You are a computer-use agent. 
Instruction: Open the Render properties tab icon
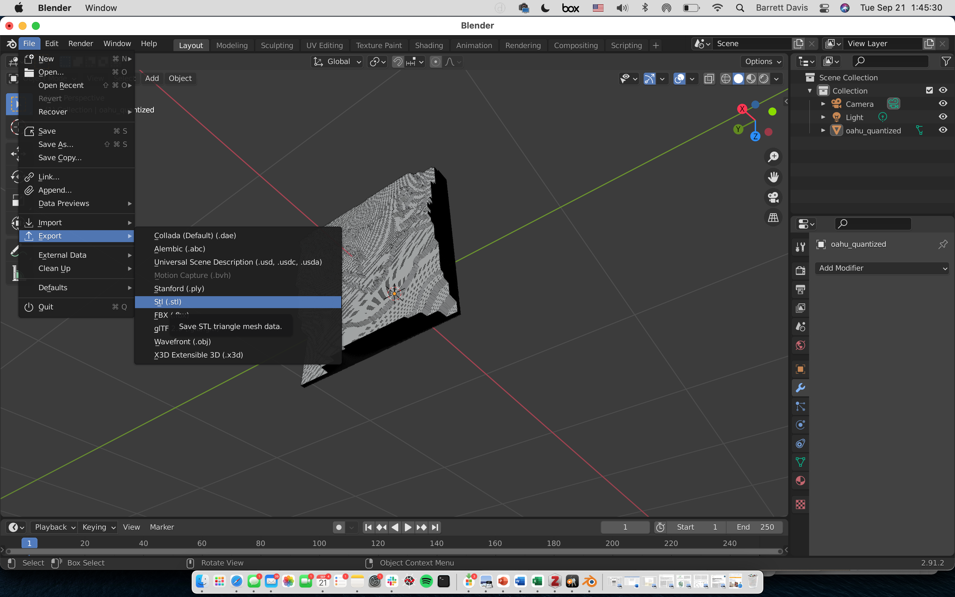(x=800, y=270)
